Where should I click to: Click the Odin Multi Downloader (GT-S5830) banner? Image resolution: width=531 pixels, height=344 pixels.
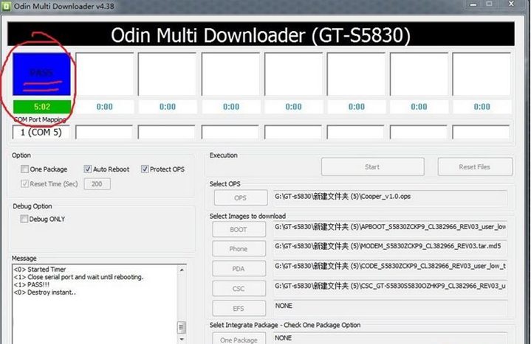[x=261, y=34]
